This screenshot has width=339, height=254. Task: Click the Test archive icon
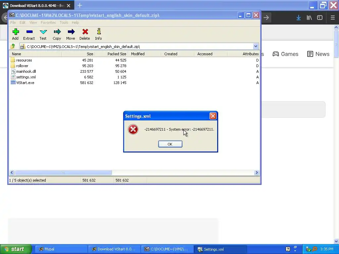(43, 32)
